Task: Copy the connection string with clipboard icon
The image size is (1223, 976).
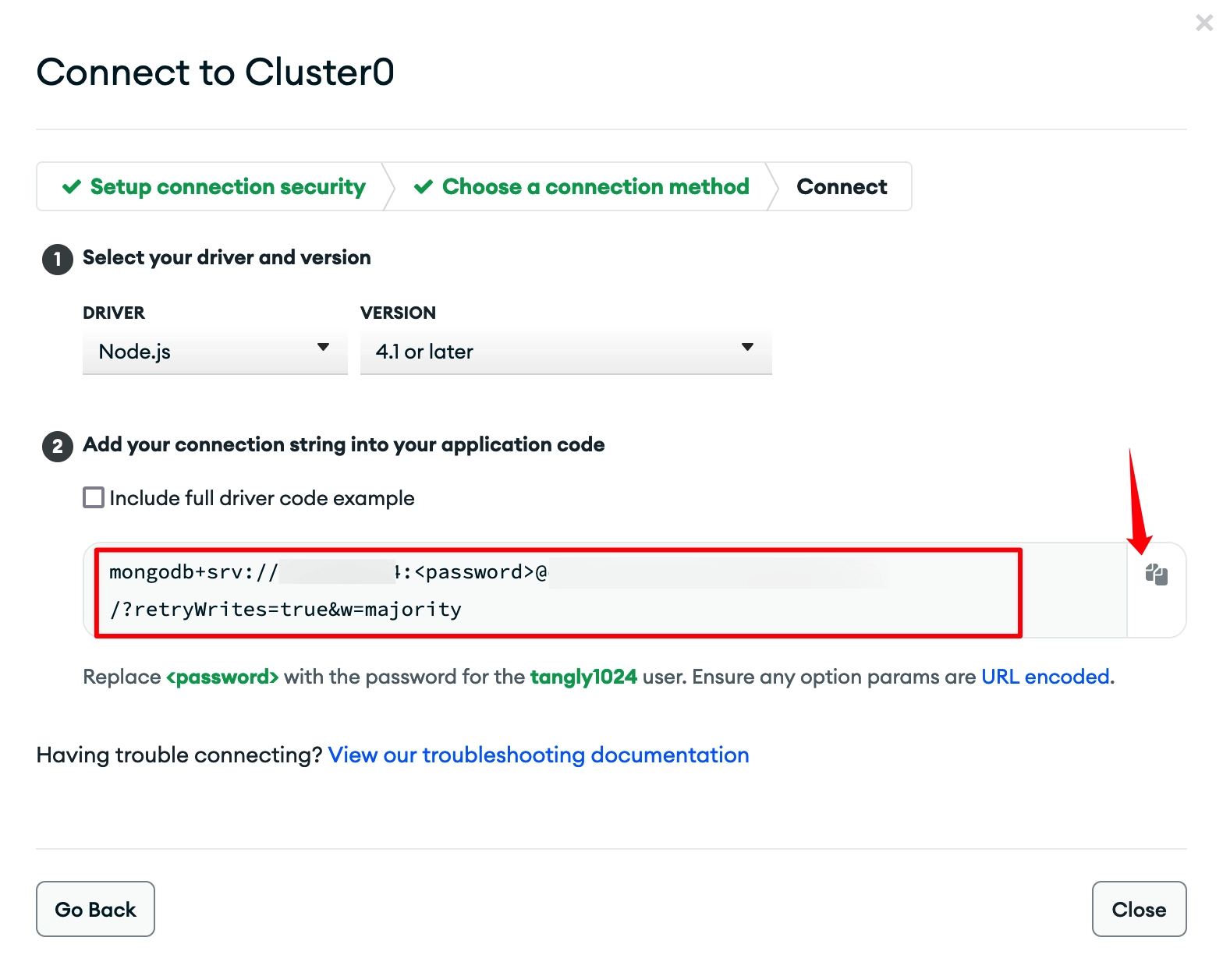Action: click(x=1157, y=575)
